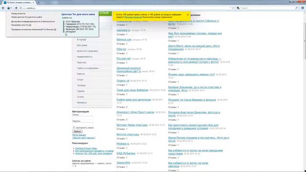This screenshot has width=306, height=172.
Task: Open 'Настройки конфиденциальности и безопасности'
Action: (x=33, y=21)
